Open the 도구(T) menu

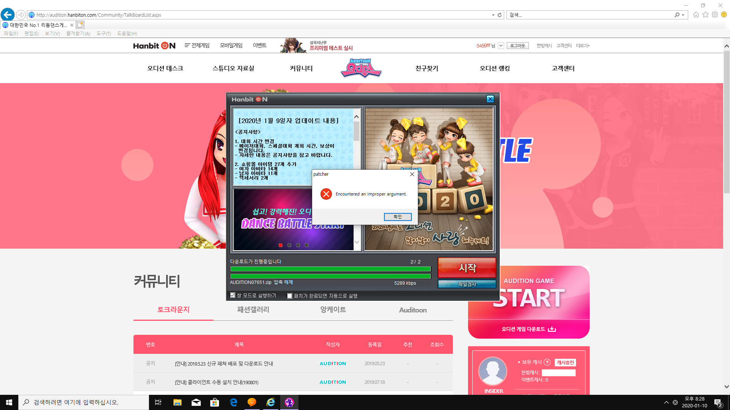tap(104, 34)
